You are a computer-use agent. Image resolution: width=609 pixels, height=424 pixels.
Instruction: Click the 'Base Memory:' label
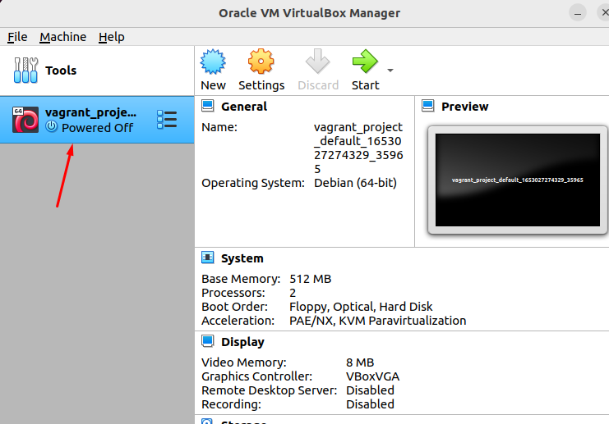tap(241, 279)
